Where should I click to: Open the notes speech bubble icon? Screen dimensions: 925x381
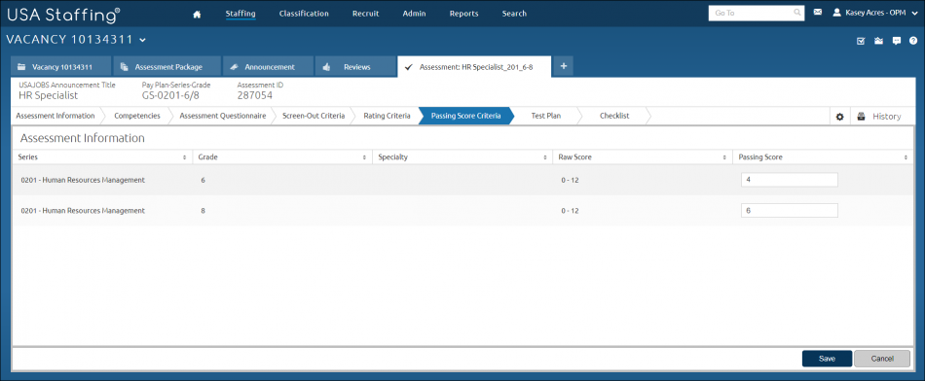896,41
